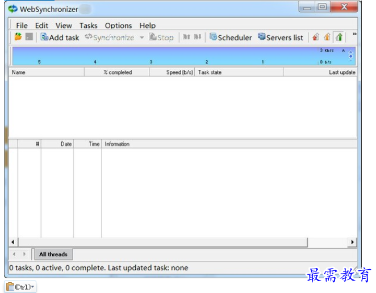This screenshot has height=293, width=376.
Task: Open the Paste Options (Ctrl) button
Action: [x=20, y=287]
